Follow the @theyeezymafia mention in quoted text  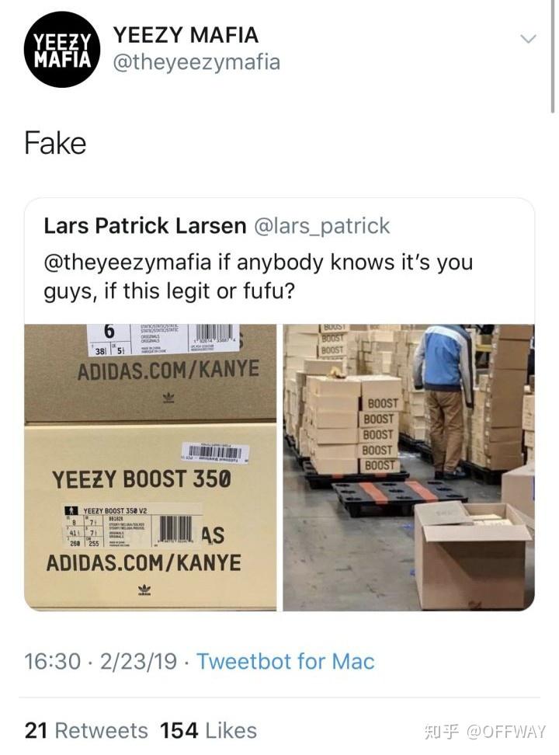(127, 263)
